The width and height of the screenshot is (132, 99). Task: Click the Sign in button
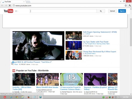tap(122, 11)
